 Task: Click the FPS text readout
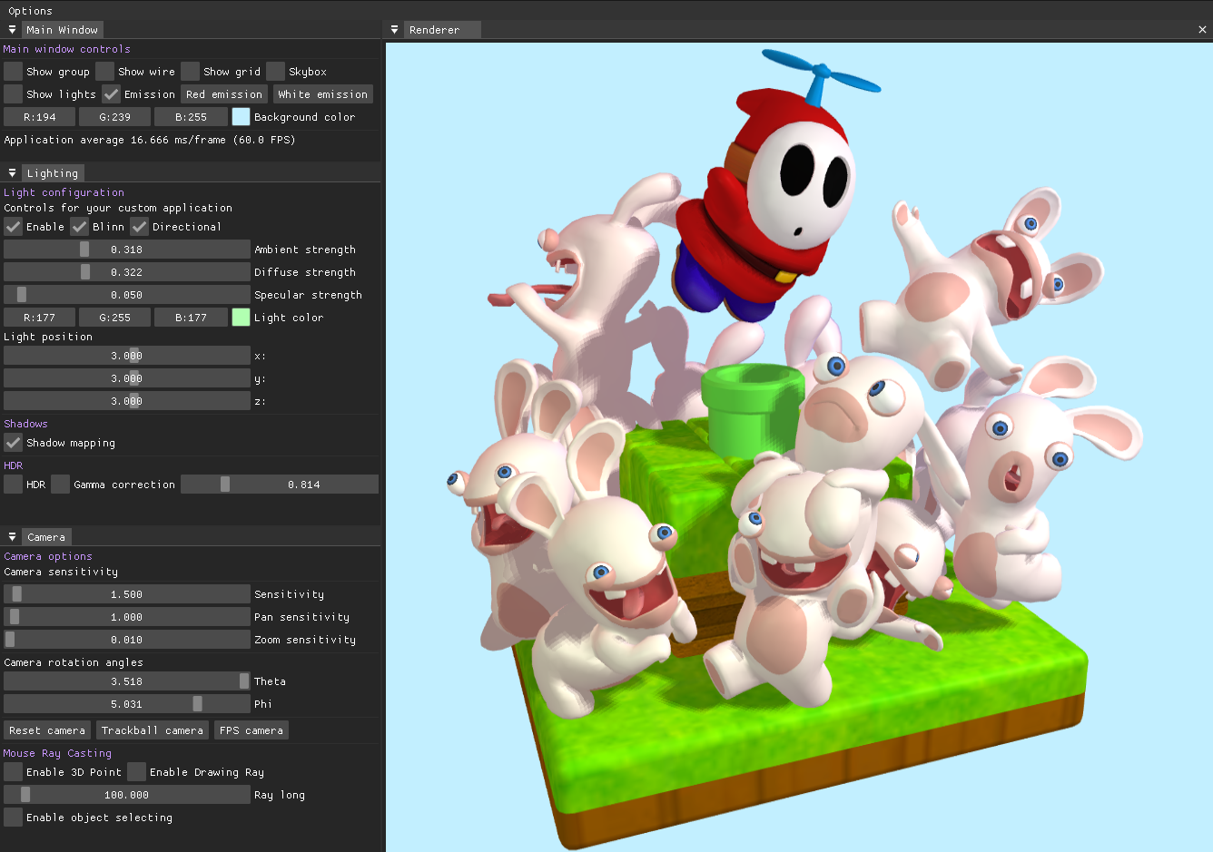pyautogui.click(x=150, y=140)
